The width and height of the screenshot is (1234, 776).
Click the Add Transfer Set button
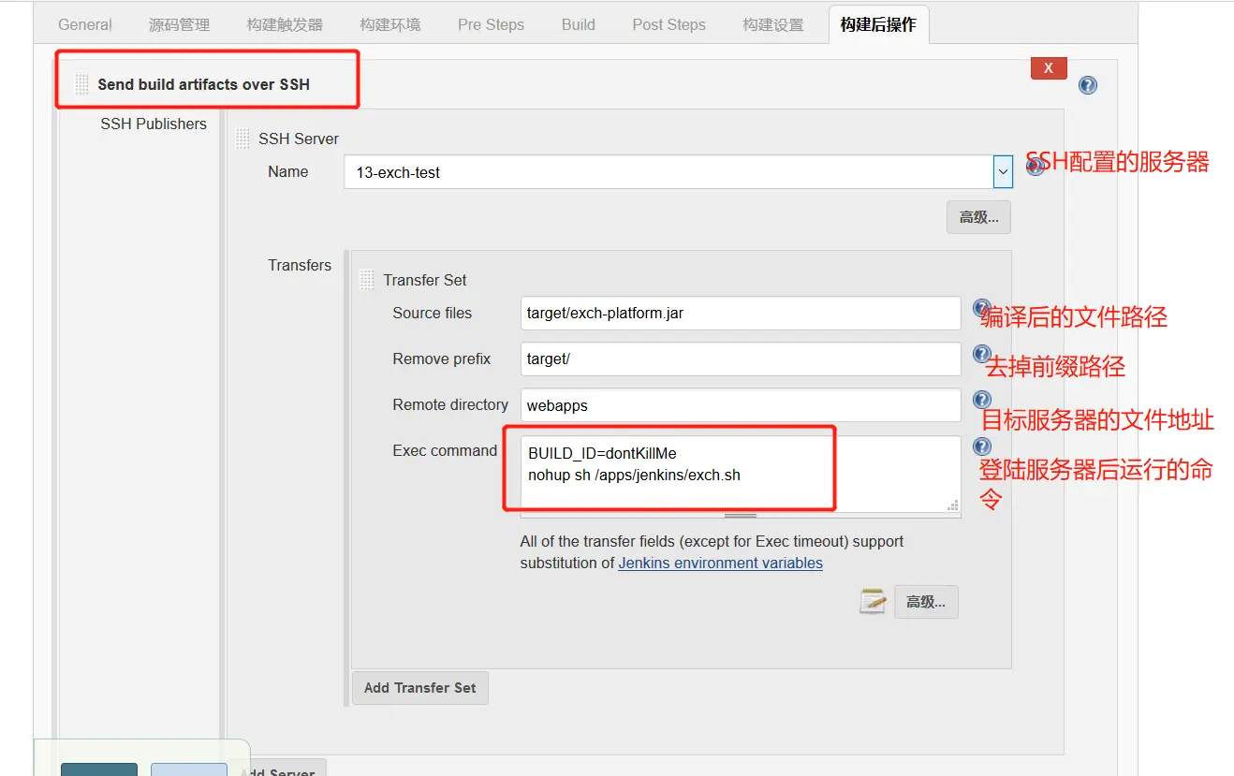(419, 687)
